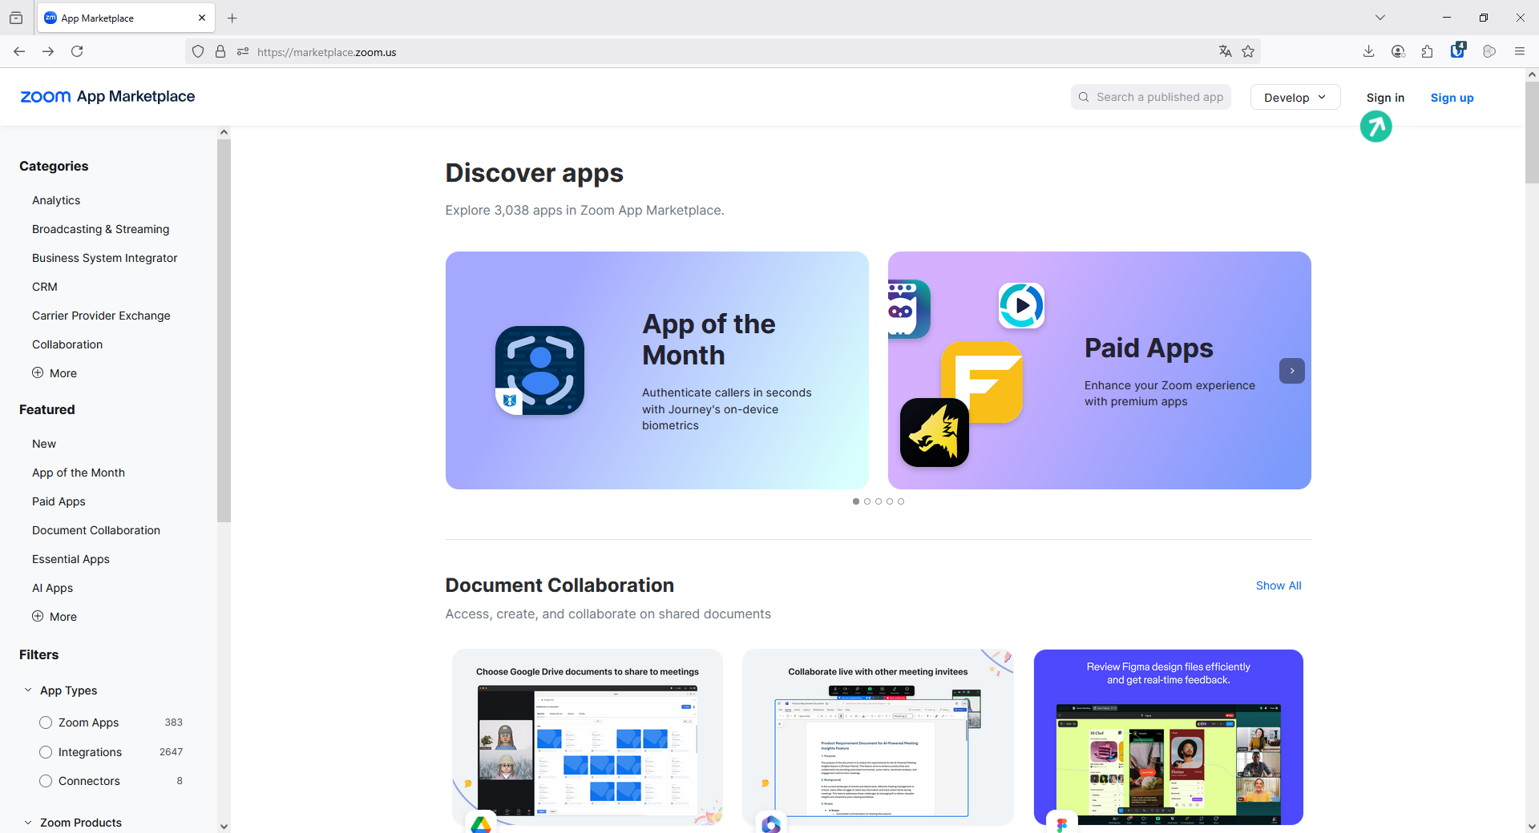1539x833 pixels.
Task: Open a new browser tab
Action: pyautogui.click(x=232, y=18)
